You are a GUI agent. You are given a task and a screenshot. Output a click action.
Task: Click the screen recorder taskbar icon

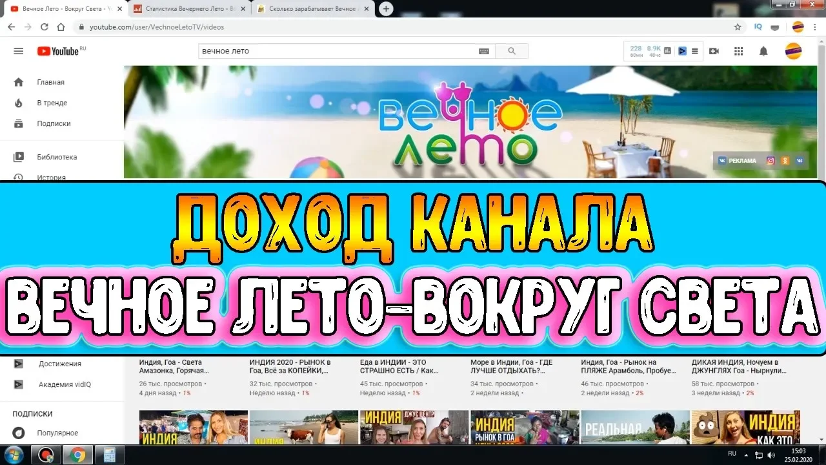46,455
